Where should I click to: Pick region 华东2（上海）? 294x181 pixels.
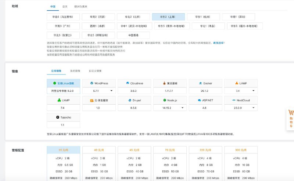tap(168, 17)
